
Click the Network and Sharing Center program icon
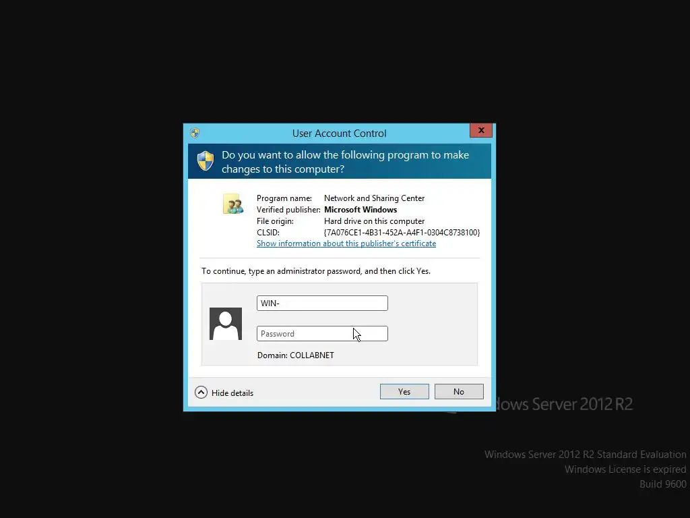[x=232, y=204]
